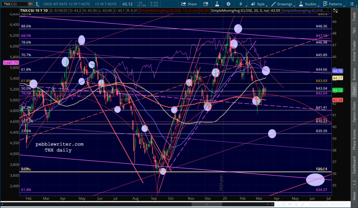Open the Patterns menu

pos(333,4)
